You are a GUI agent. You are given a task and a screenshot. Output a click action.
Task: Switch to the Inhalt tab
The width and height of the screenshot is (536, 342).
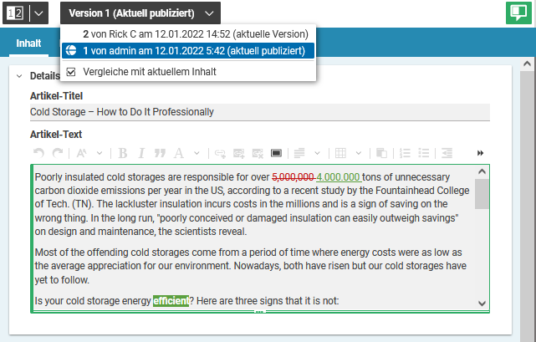[29, 43]
